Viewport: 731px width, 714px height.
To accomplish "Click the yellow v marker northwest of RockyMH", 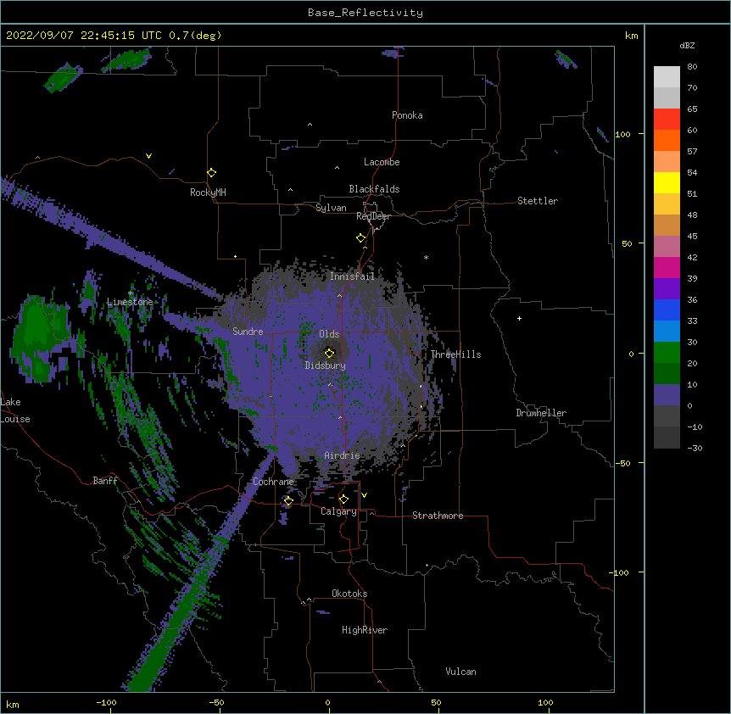I will pyautogui.click(x=148, y=156).
